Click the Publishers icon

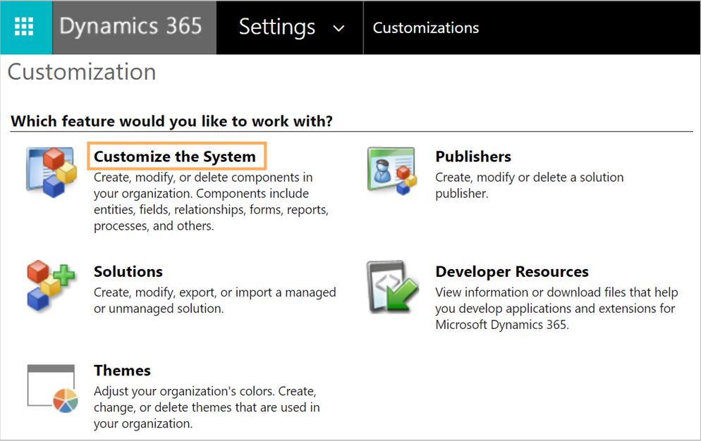tap(392, 170)
